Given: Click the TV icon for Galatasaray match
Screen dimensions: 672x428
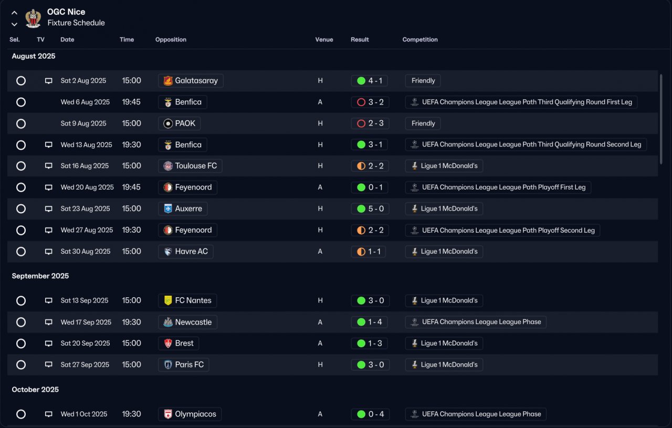Looking at the screenshot, I should [x=48, y=81].
